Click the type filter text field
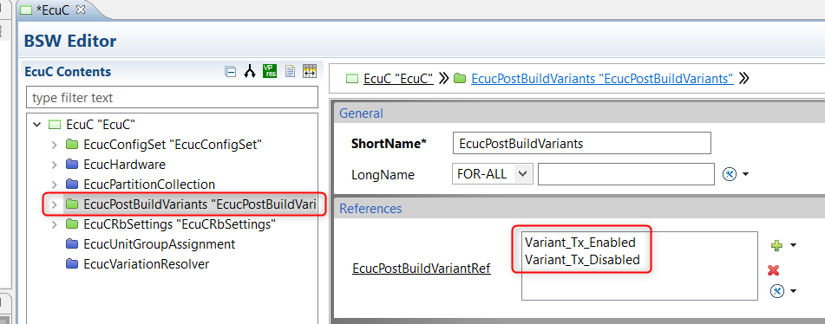 172,98
